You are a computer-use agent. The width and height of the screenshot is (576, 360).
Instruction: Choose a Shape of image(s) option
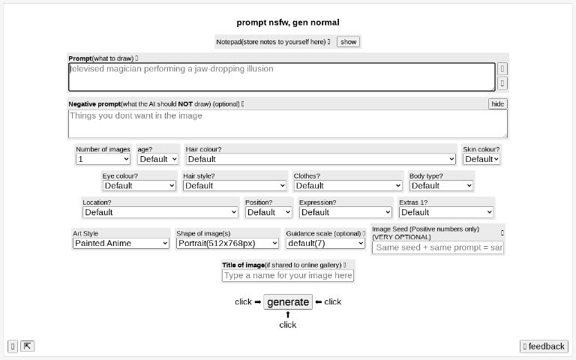point(227,243)
